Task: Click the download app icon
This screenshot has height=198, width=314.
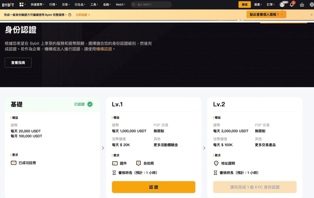Action: [x=302, y=4]
